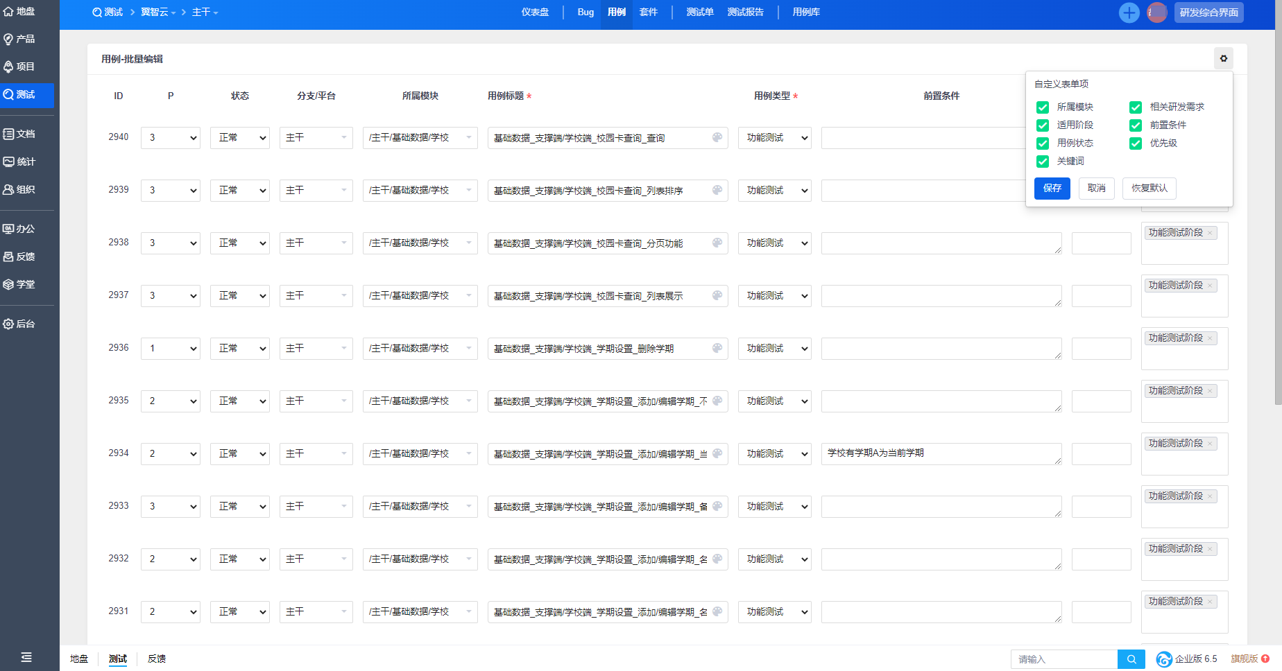Viewport: 1282px width, 671px height.
Task: Switch to the 测试单 tab
Action: (700, 12)
